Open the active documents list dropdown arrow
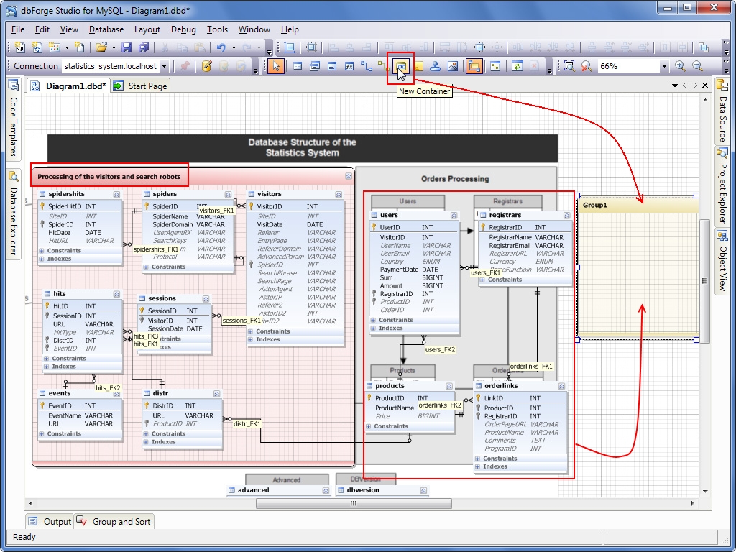Viewport: 736px width, 552px height. click(675, 86)
